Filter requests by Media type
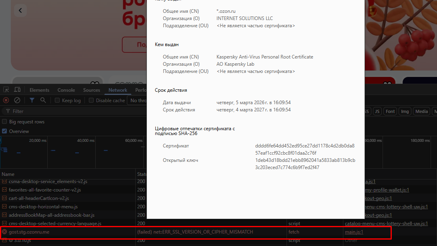 [x=421, y=111]
